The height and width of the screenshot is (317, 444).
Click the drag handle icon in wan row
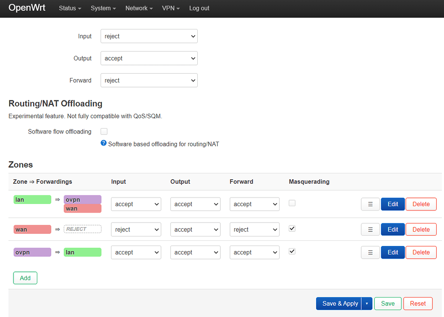tap(370, 230)
